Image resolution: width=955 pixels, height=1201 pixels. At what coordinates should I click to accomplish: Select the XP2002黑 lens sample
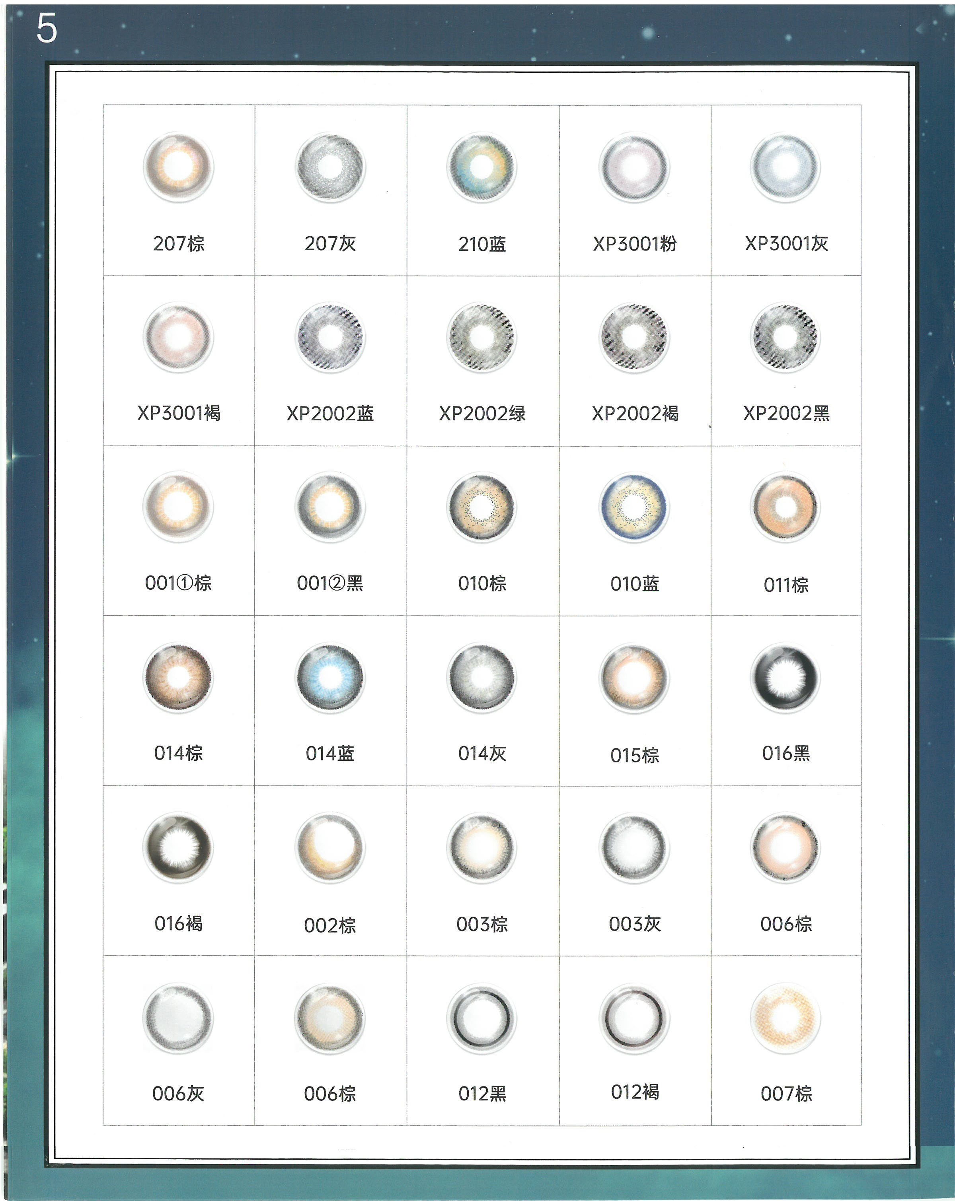click(x=785, y=338)
